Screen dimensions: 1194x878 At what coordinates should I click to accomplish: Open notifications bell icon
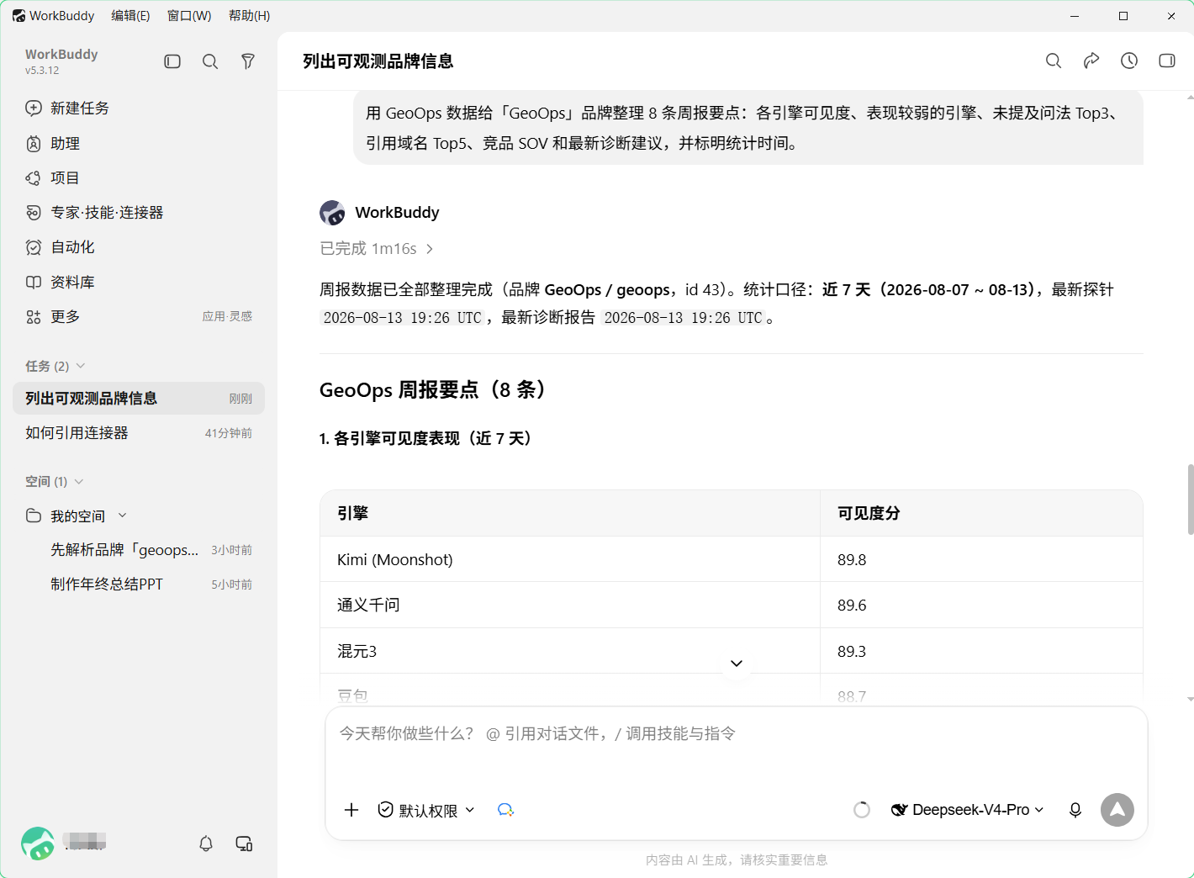tap(206, 844)
